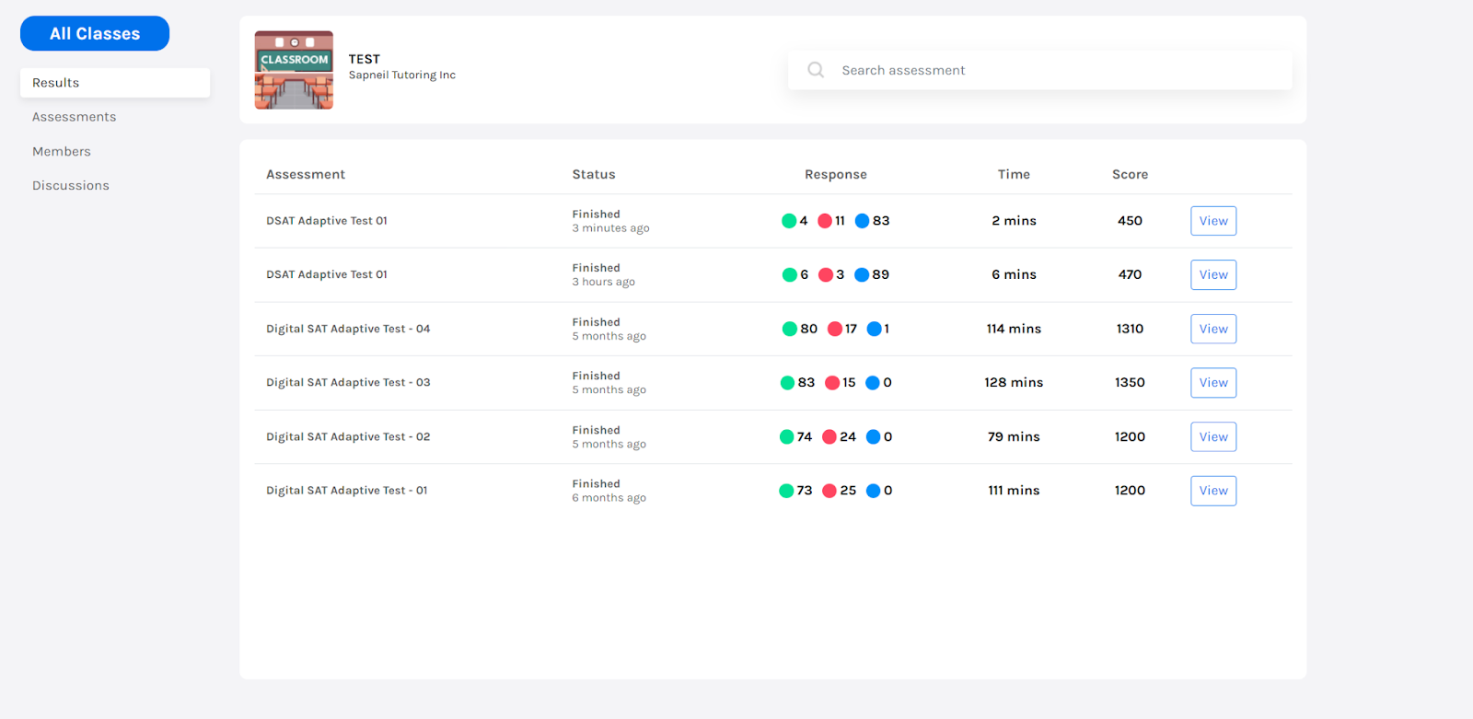Click the Score column header

coord(1130,175)
